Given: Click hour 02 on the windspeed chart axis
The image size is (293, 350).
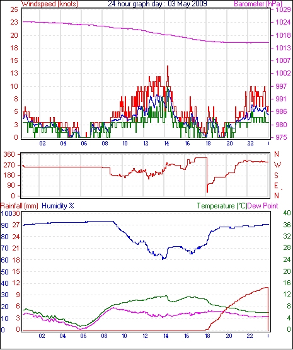Looking at the screenshot, I should click(42, 143).
